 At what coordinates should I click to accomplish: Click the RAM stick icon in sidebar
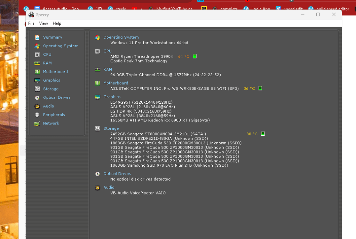37,63
